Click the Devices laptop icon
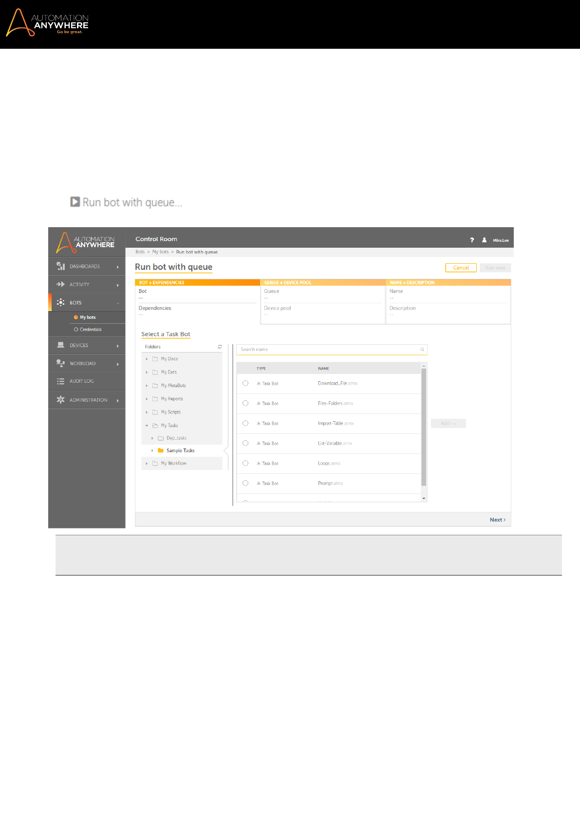This screenshot has width=580, height=821. [61, 345]
